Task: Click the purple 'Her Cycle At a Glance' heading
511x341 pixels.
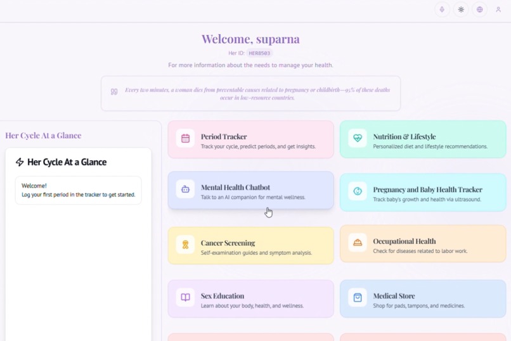Action: 43,135
